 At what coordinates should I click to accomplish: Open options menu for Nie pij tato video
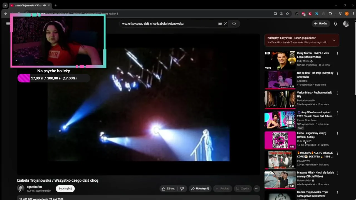(x=338, y=74)
